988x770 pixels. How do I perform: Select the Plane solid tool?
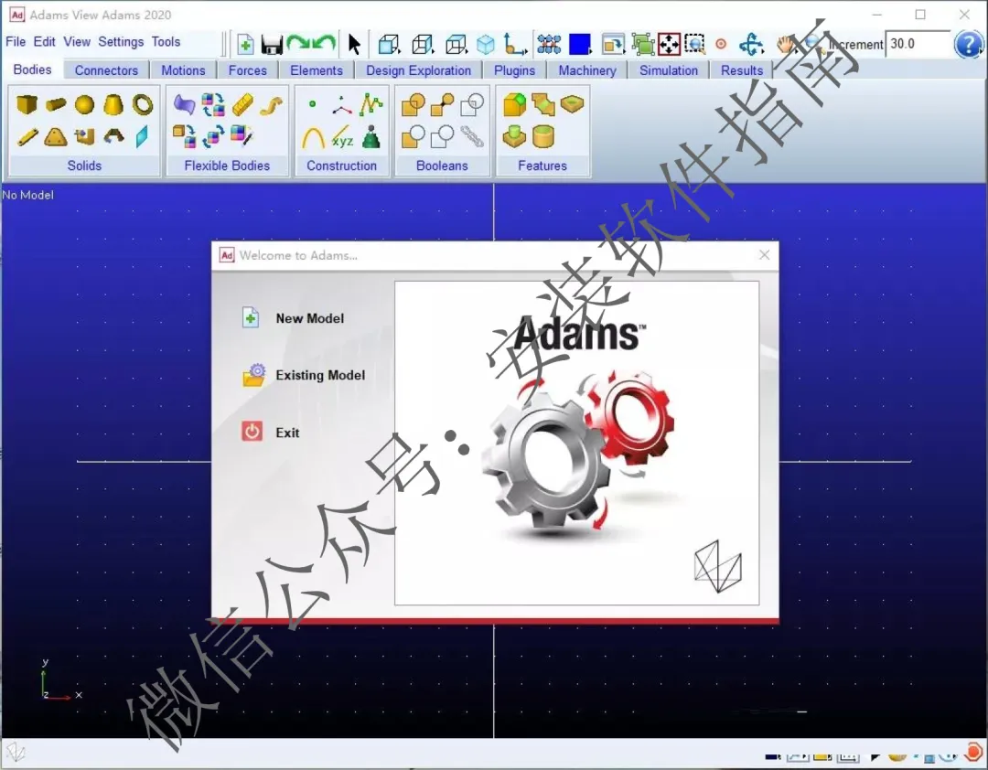tap(143, 137)
